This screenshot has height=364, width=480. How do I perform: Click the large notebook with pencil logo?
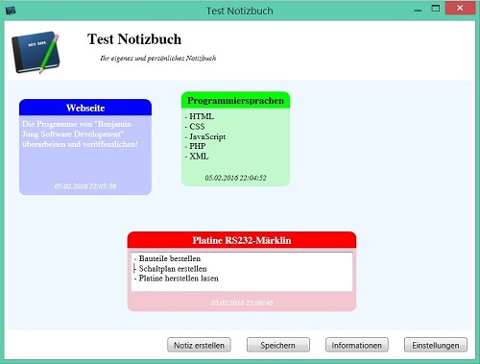coord(36,52)
